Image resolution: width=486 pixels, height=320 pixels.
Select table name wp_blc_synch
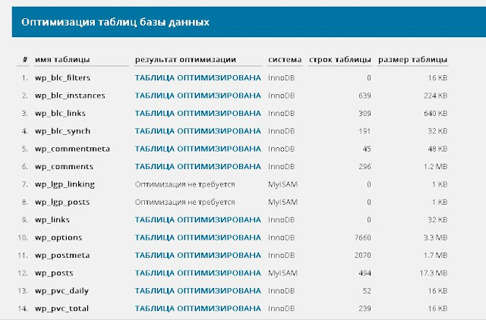coord(62,131)
